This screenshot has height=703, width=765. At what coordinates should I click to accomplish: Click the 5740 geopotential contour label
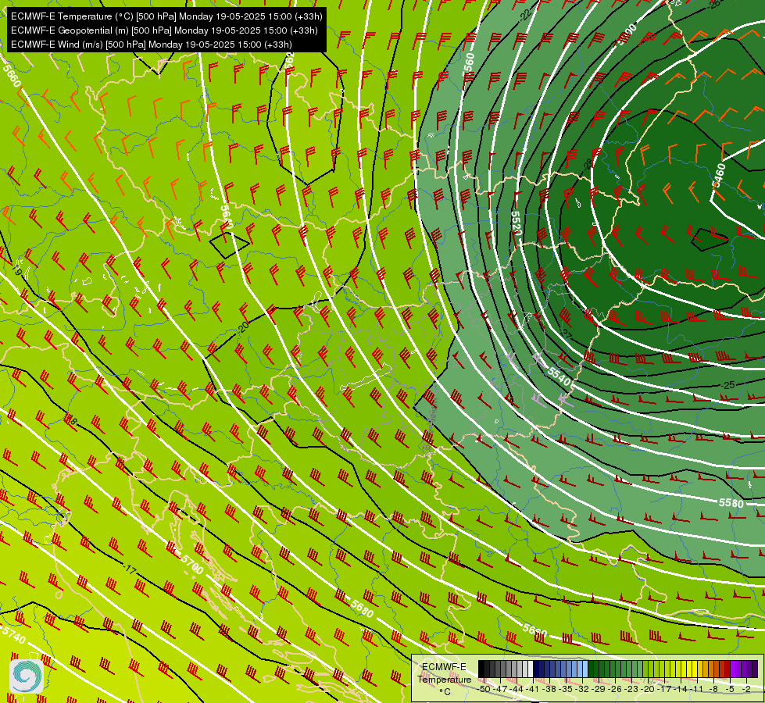[x=13, y=635]
